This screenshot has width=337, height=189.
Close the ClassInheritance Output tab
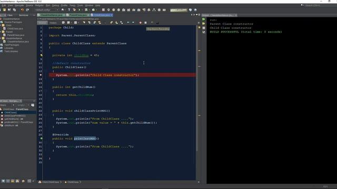[x=236, y=15]
